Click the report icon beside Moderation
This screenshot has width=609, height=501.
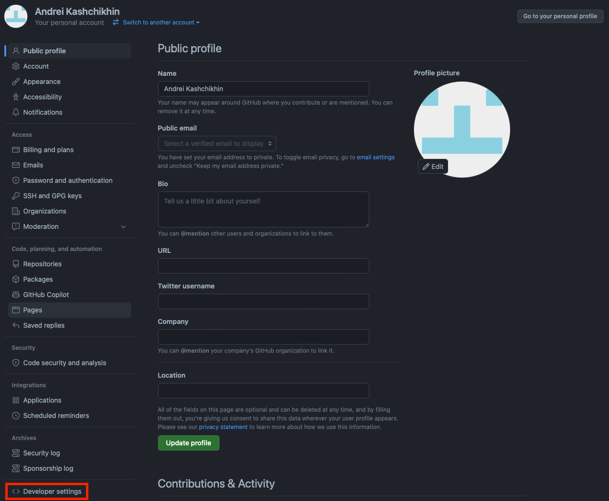click(16, 227)
